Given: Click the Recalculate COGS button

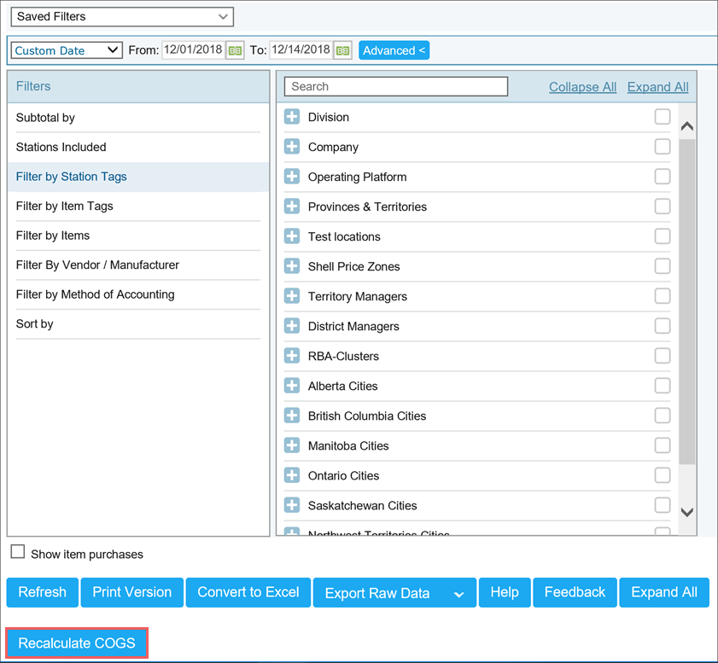Looking at the screenshot, I should pos(77,643).
